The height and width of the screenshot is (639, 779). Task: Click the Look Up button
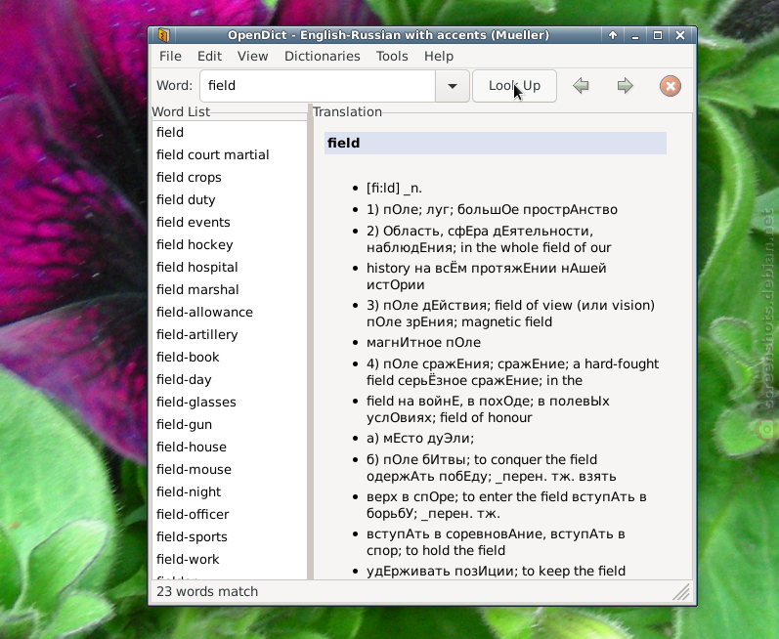[514, 86]
